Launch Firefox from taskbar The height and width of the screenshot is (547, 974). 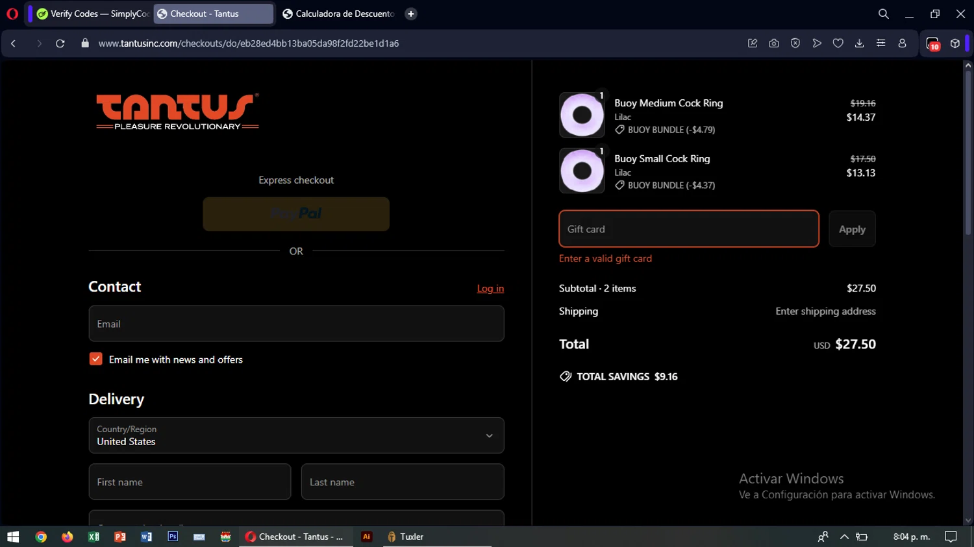point(68,537)
